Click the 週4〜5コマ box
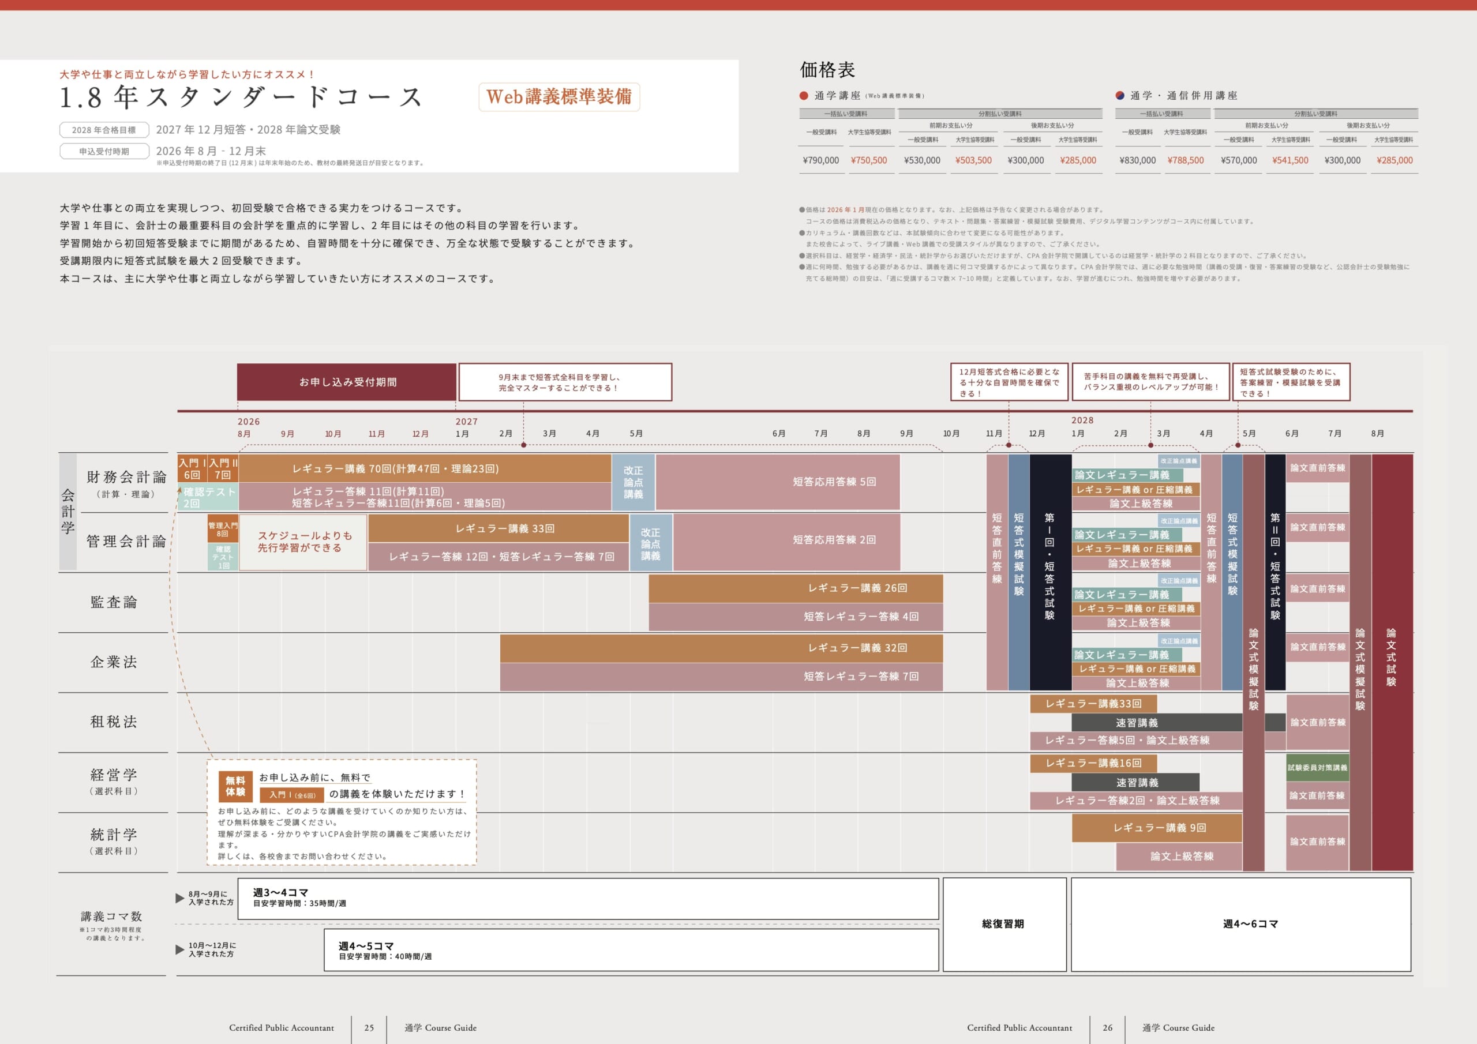 tap(631, 950)
